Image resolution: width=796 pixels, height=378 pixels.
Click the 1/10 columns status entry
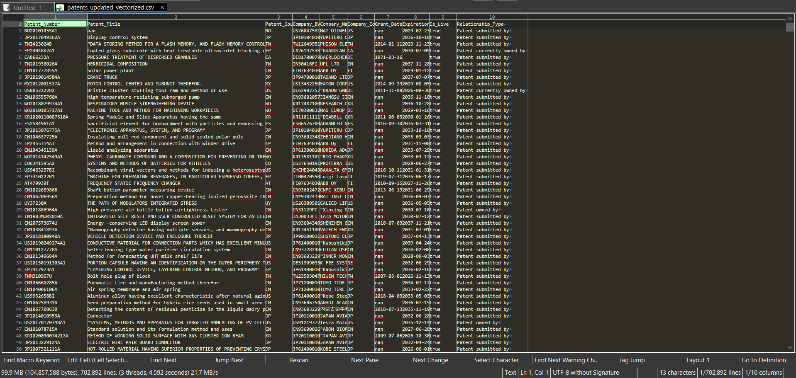(x=763, y=373)
